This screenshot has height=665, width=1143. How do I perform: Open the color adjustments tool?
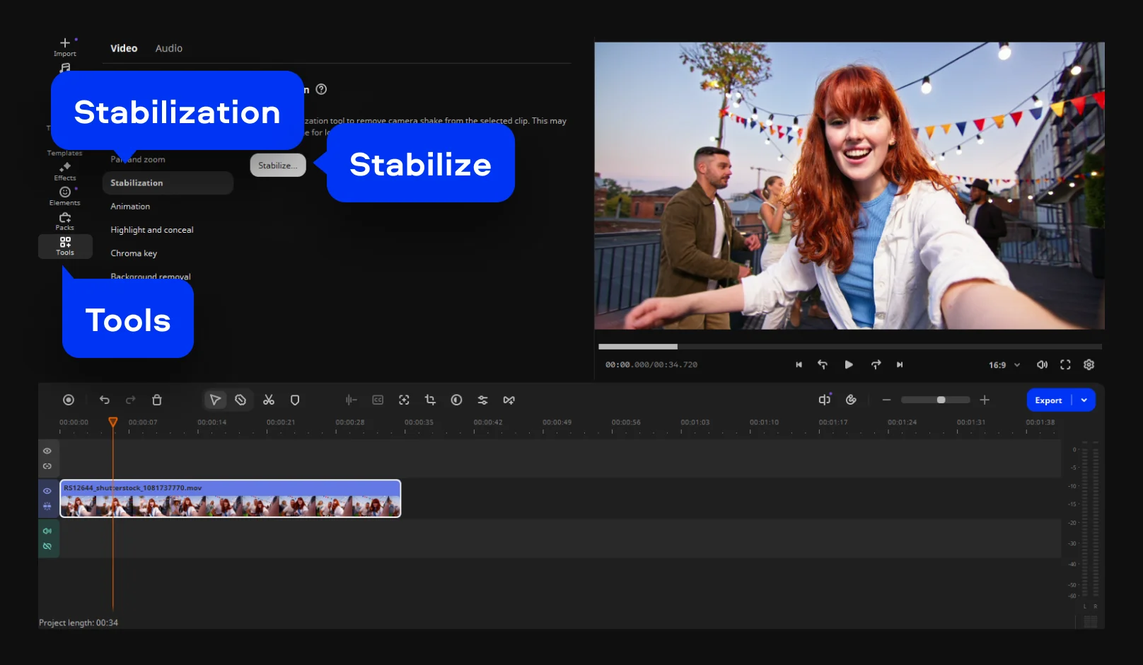tap(456, 400)
